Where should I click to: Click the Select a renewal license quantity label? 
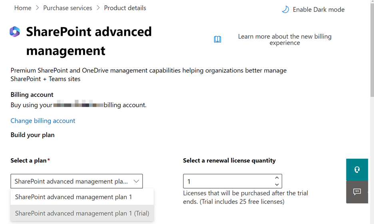tap(229, 161)
